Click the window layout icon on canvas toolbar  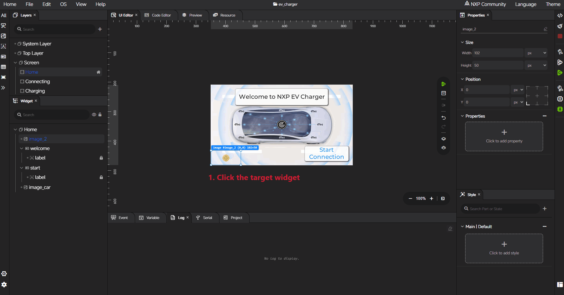[443, 93]
